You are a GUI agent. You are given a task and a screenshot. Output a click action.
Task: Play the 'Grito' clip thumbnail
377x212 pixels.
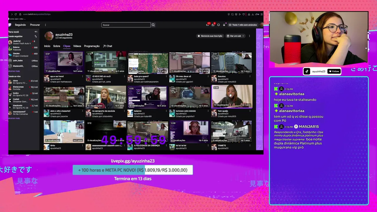pos(64,131)
